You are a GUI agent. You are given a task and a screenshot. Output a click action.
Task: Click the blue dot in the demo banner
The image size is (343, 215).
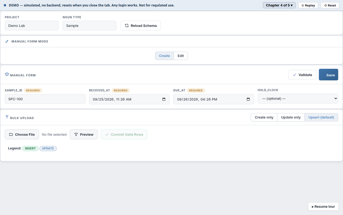pos(5,5)
